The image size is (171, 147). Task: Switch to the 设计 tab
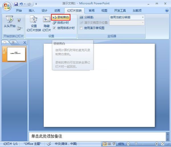44,11
